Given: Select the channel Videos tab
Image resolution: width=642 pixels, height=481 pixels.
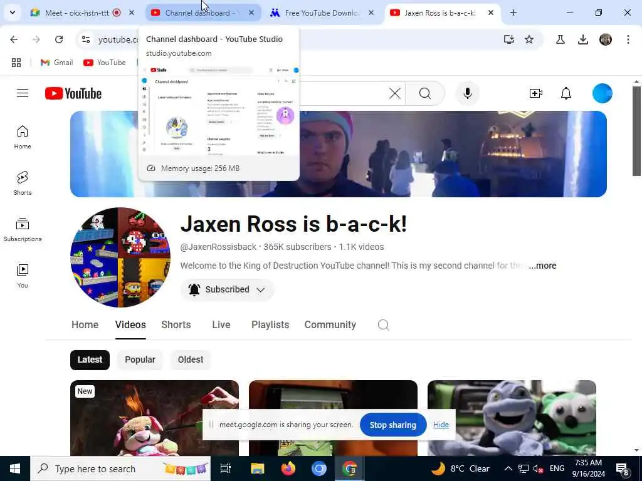Looking at the screenshot, I should point(130,325).
